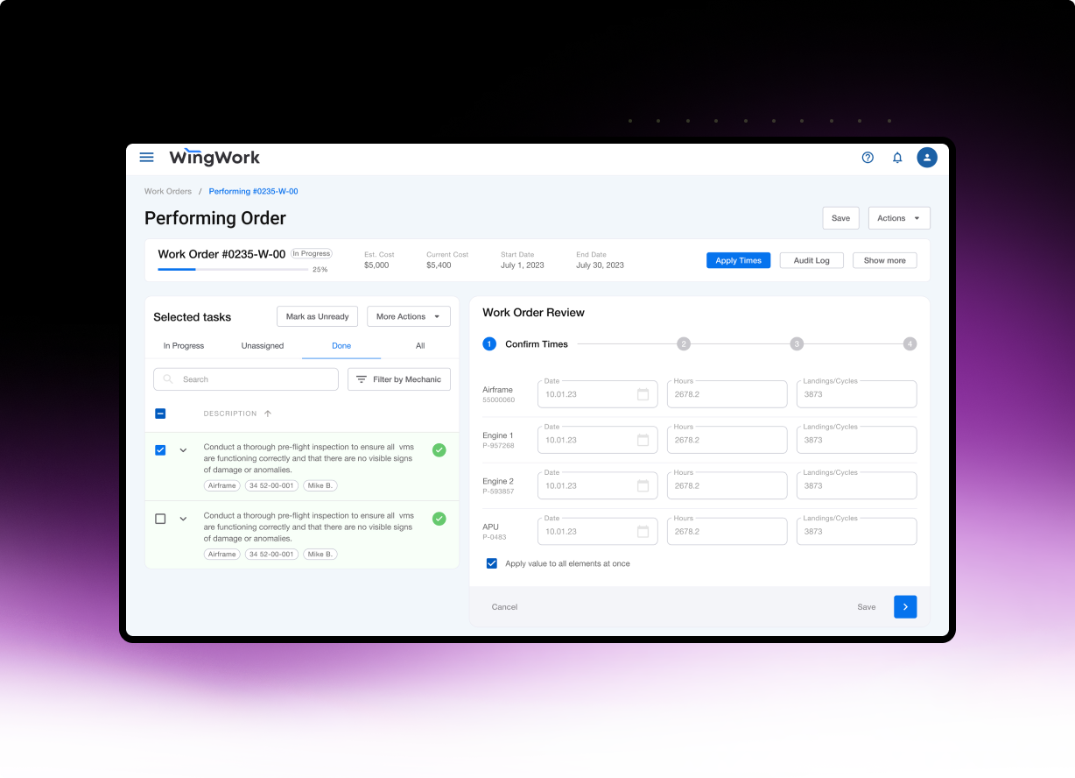
Task: Open the notifications bell
Action: 897,158
